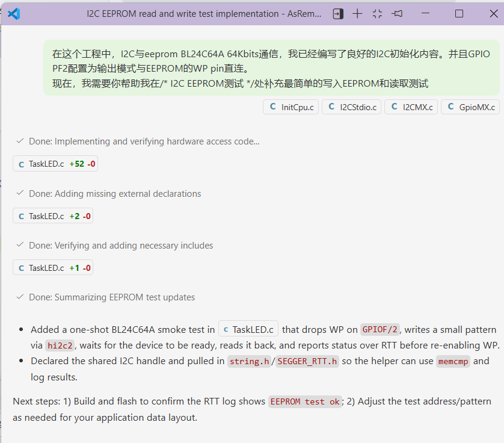Expand the 'Verifying and adding necessary includes' step
This screenshot has height=443, width=504.
coord(121,246)
